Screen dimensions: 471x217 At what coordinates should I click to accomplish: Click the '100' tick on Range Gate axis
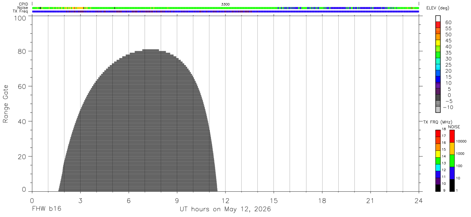point(20,18)
